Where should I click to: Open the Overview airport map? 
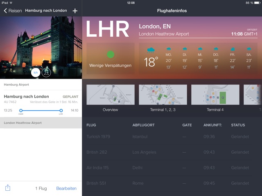[110, 95]
